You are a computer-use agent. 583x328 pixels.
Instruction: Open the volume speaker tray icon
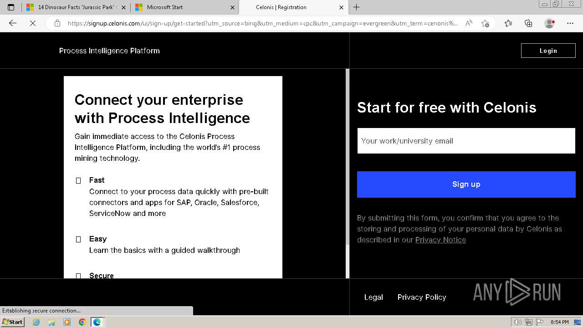tap(518, 322)
